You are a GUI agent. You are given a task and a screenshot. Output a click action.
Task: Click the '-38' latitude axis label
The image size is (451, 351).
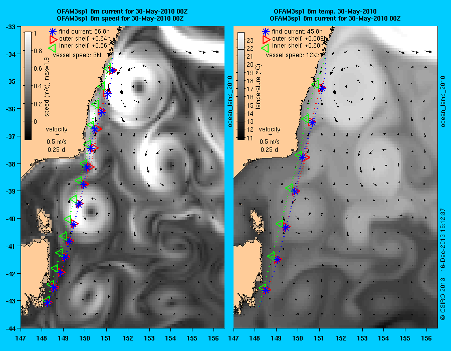click(11, 164)
